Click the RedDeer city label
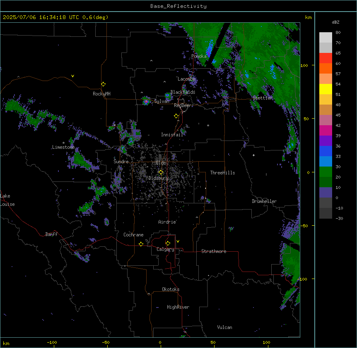 (183, 105)
